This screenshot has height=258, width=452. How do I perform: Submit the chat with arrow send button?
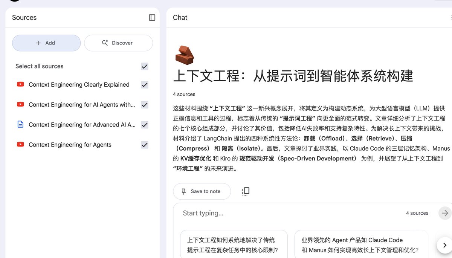[x=445, y=213]
